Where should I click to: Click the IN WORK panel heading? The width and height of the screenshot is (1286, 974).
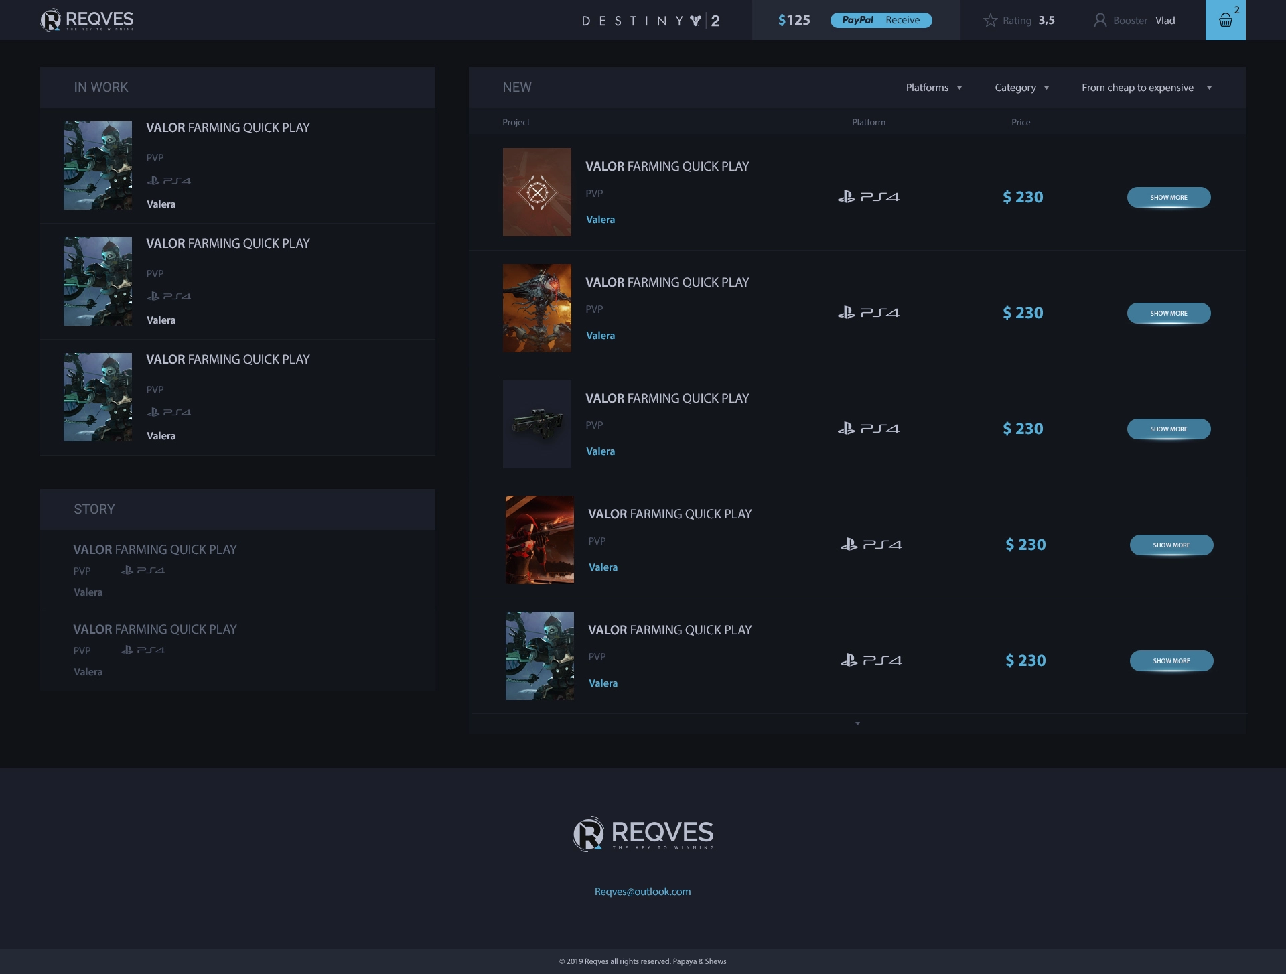(x=100, y=88)
